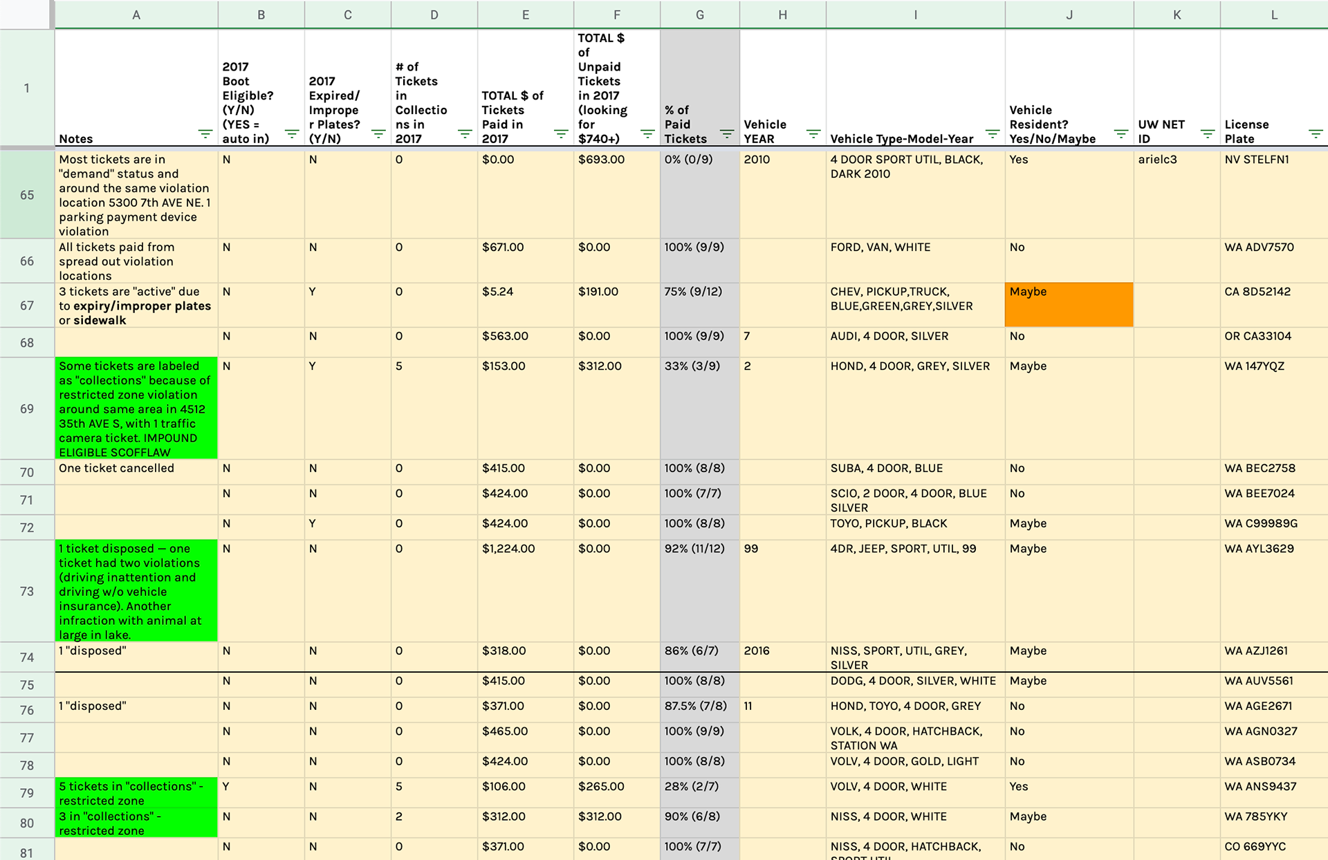Open filter for Vehicle Resident column
The image size is (1328, 860).
pyautogui.click(x=1121, y=134)
